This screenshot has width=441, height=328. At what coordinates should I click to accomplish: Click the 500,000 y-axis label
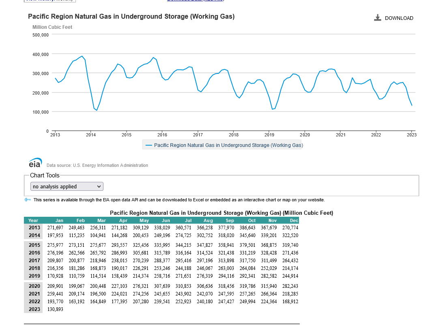[41, 35]
